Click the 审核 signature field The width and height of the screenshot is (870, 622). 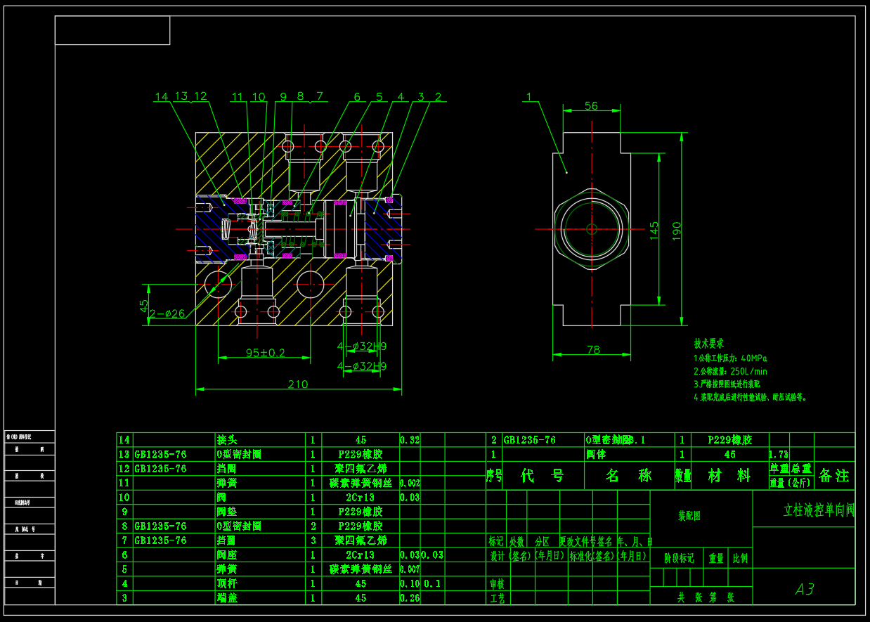coord(499,583)
